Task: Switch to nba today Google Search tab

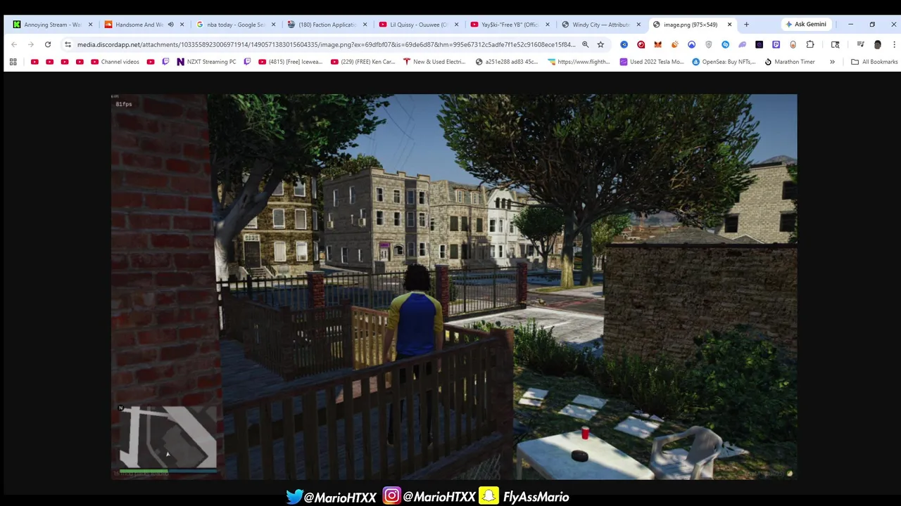Action: [x=236, y=25]
